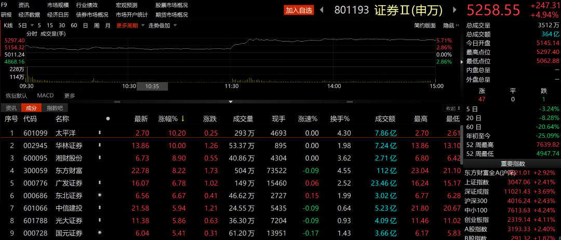Open 股票市场概况 in the top menu
Screen dimensions: 561x240
coord(171,5)
